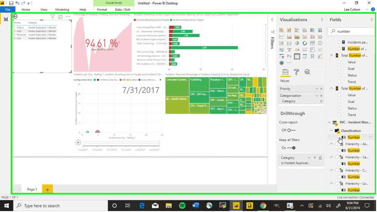Screen dimensions: 377x212
Task: Tick the Goal checkbox under first Total Number
Action: pos(339,69)
